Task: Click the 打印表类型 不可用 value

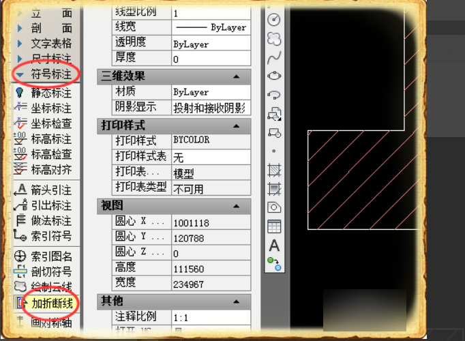Action: tap(211, 188)
